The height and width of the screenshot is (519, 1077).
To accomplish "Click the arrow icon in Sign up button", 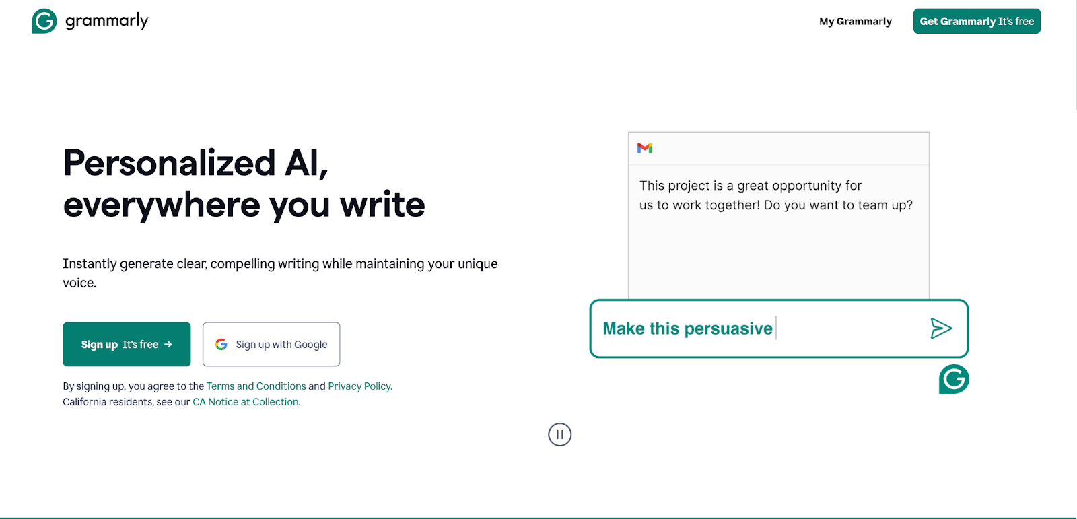I will pyautogui.click(x=168, y=345).
